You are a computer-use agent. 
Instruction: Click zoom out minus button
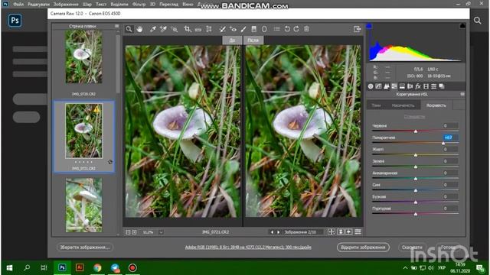(128, 232)
